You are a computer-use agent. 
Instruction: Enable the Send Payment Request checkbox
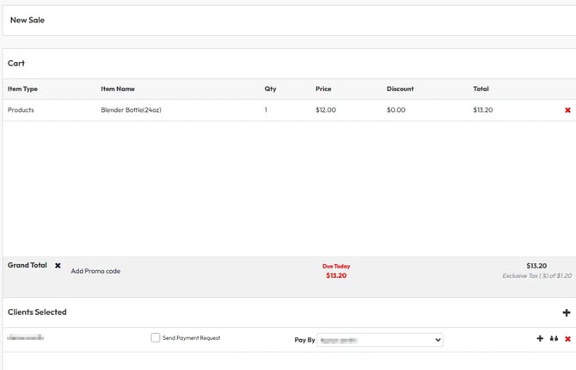pos(156,338)
